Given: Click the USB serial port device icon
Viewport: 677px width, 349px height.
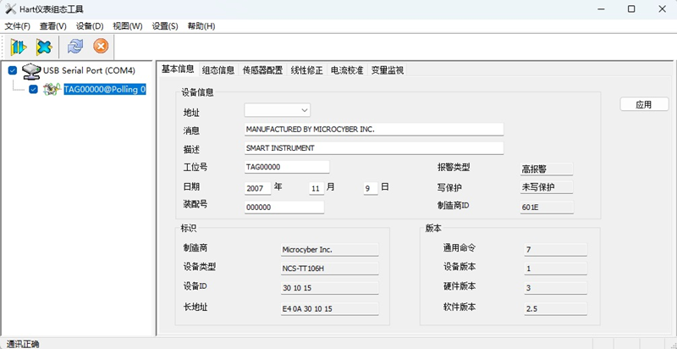Looking at the screenshot, I should (x=31, y=70).
